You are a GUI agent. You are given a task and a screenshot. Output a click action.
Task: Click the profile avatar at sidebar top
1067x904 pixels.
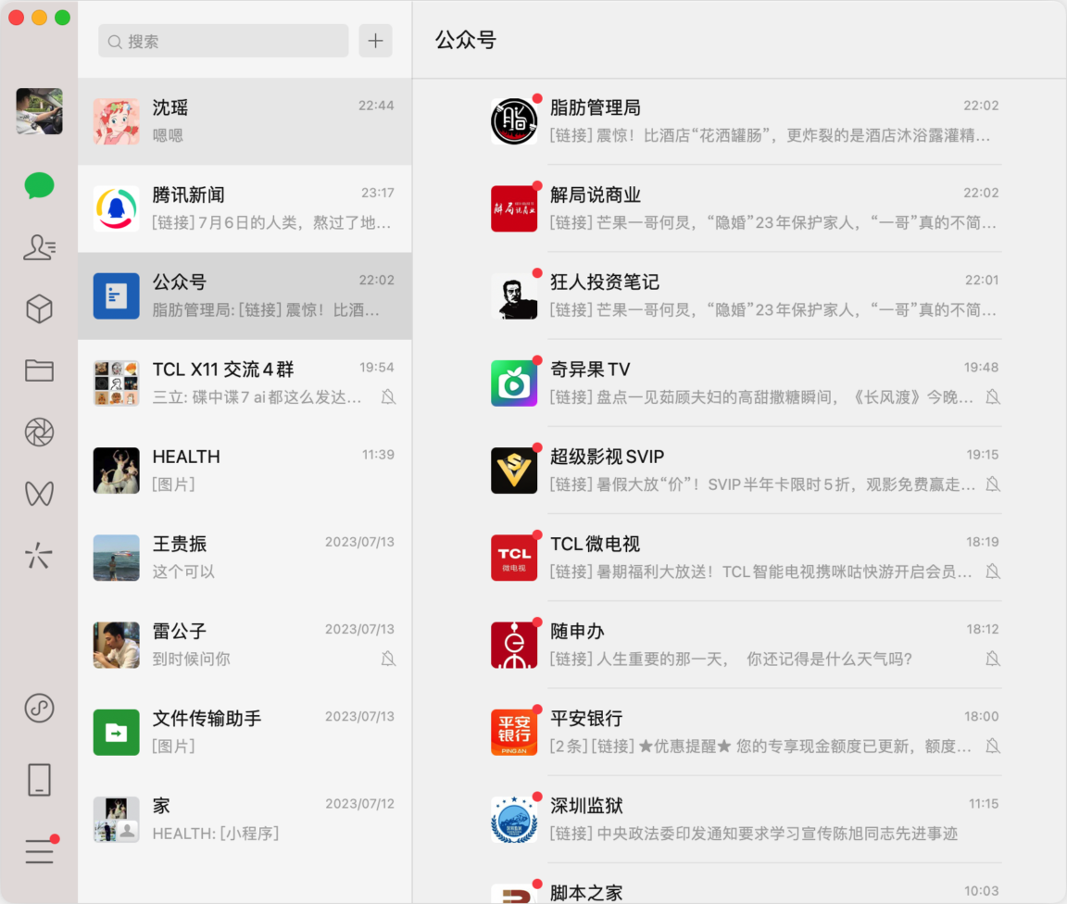(39, 111)
